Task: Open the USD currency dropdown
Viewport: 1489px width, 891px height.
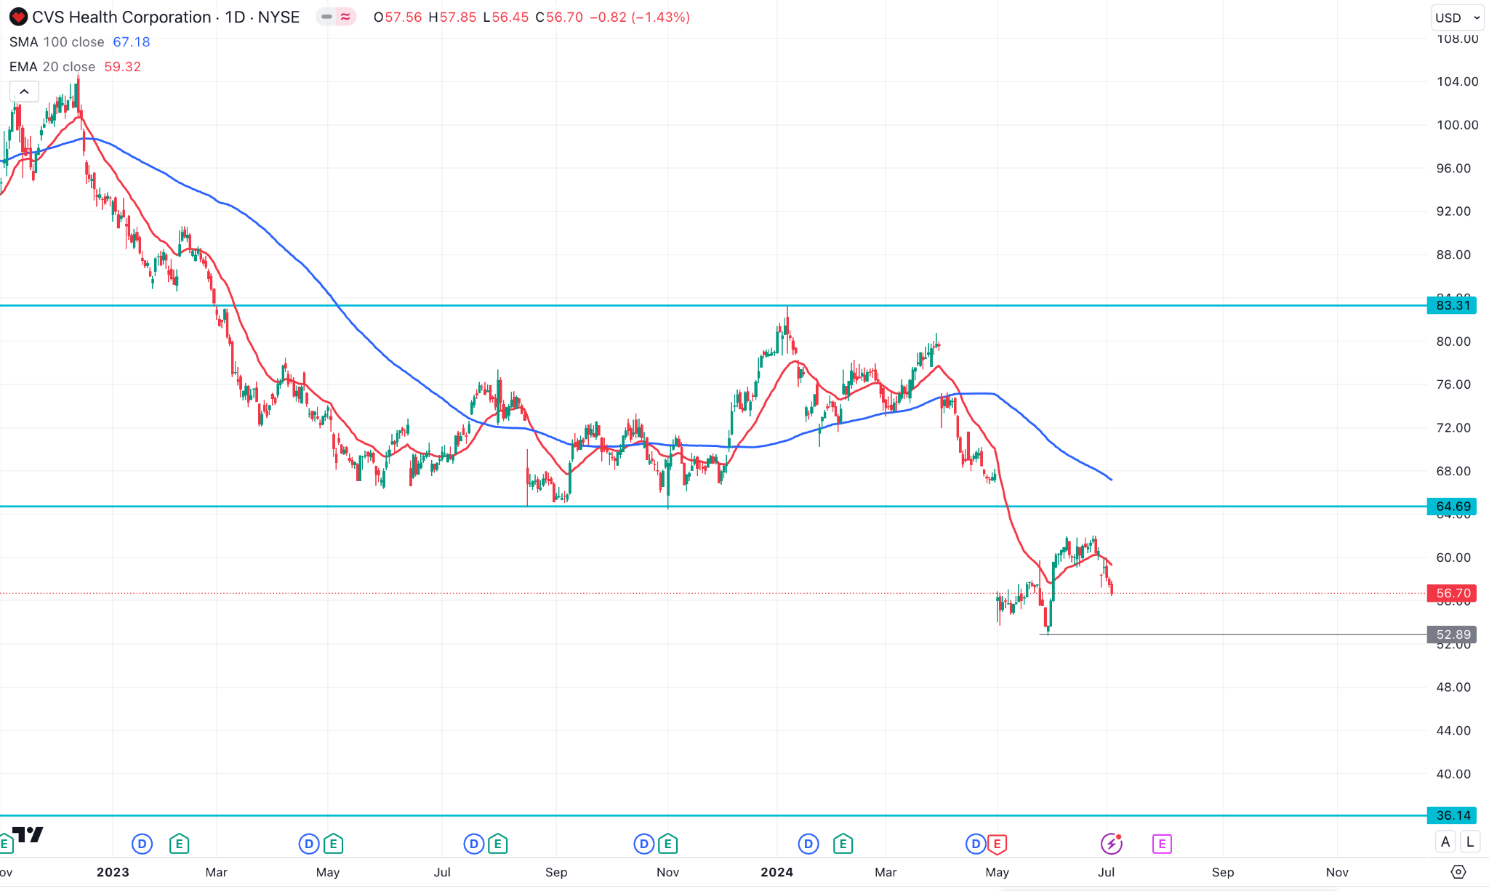Action: tap(1457, 17)
